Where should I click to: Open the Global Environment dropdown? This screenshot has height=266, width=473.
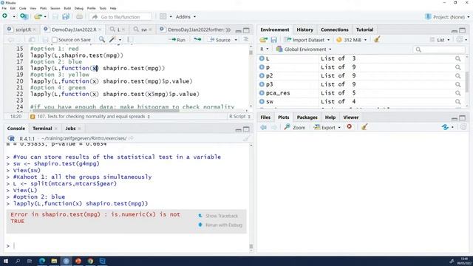pyautogui.click(x=304, y=50)
